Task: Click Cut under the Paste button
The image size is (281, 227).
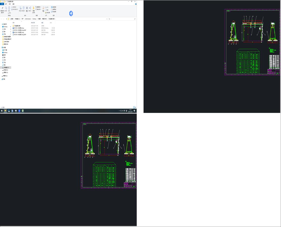Action: [10, 13]
